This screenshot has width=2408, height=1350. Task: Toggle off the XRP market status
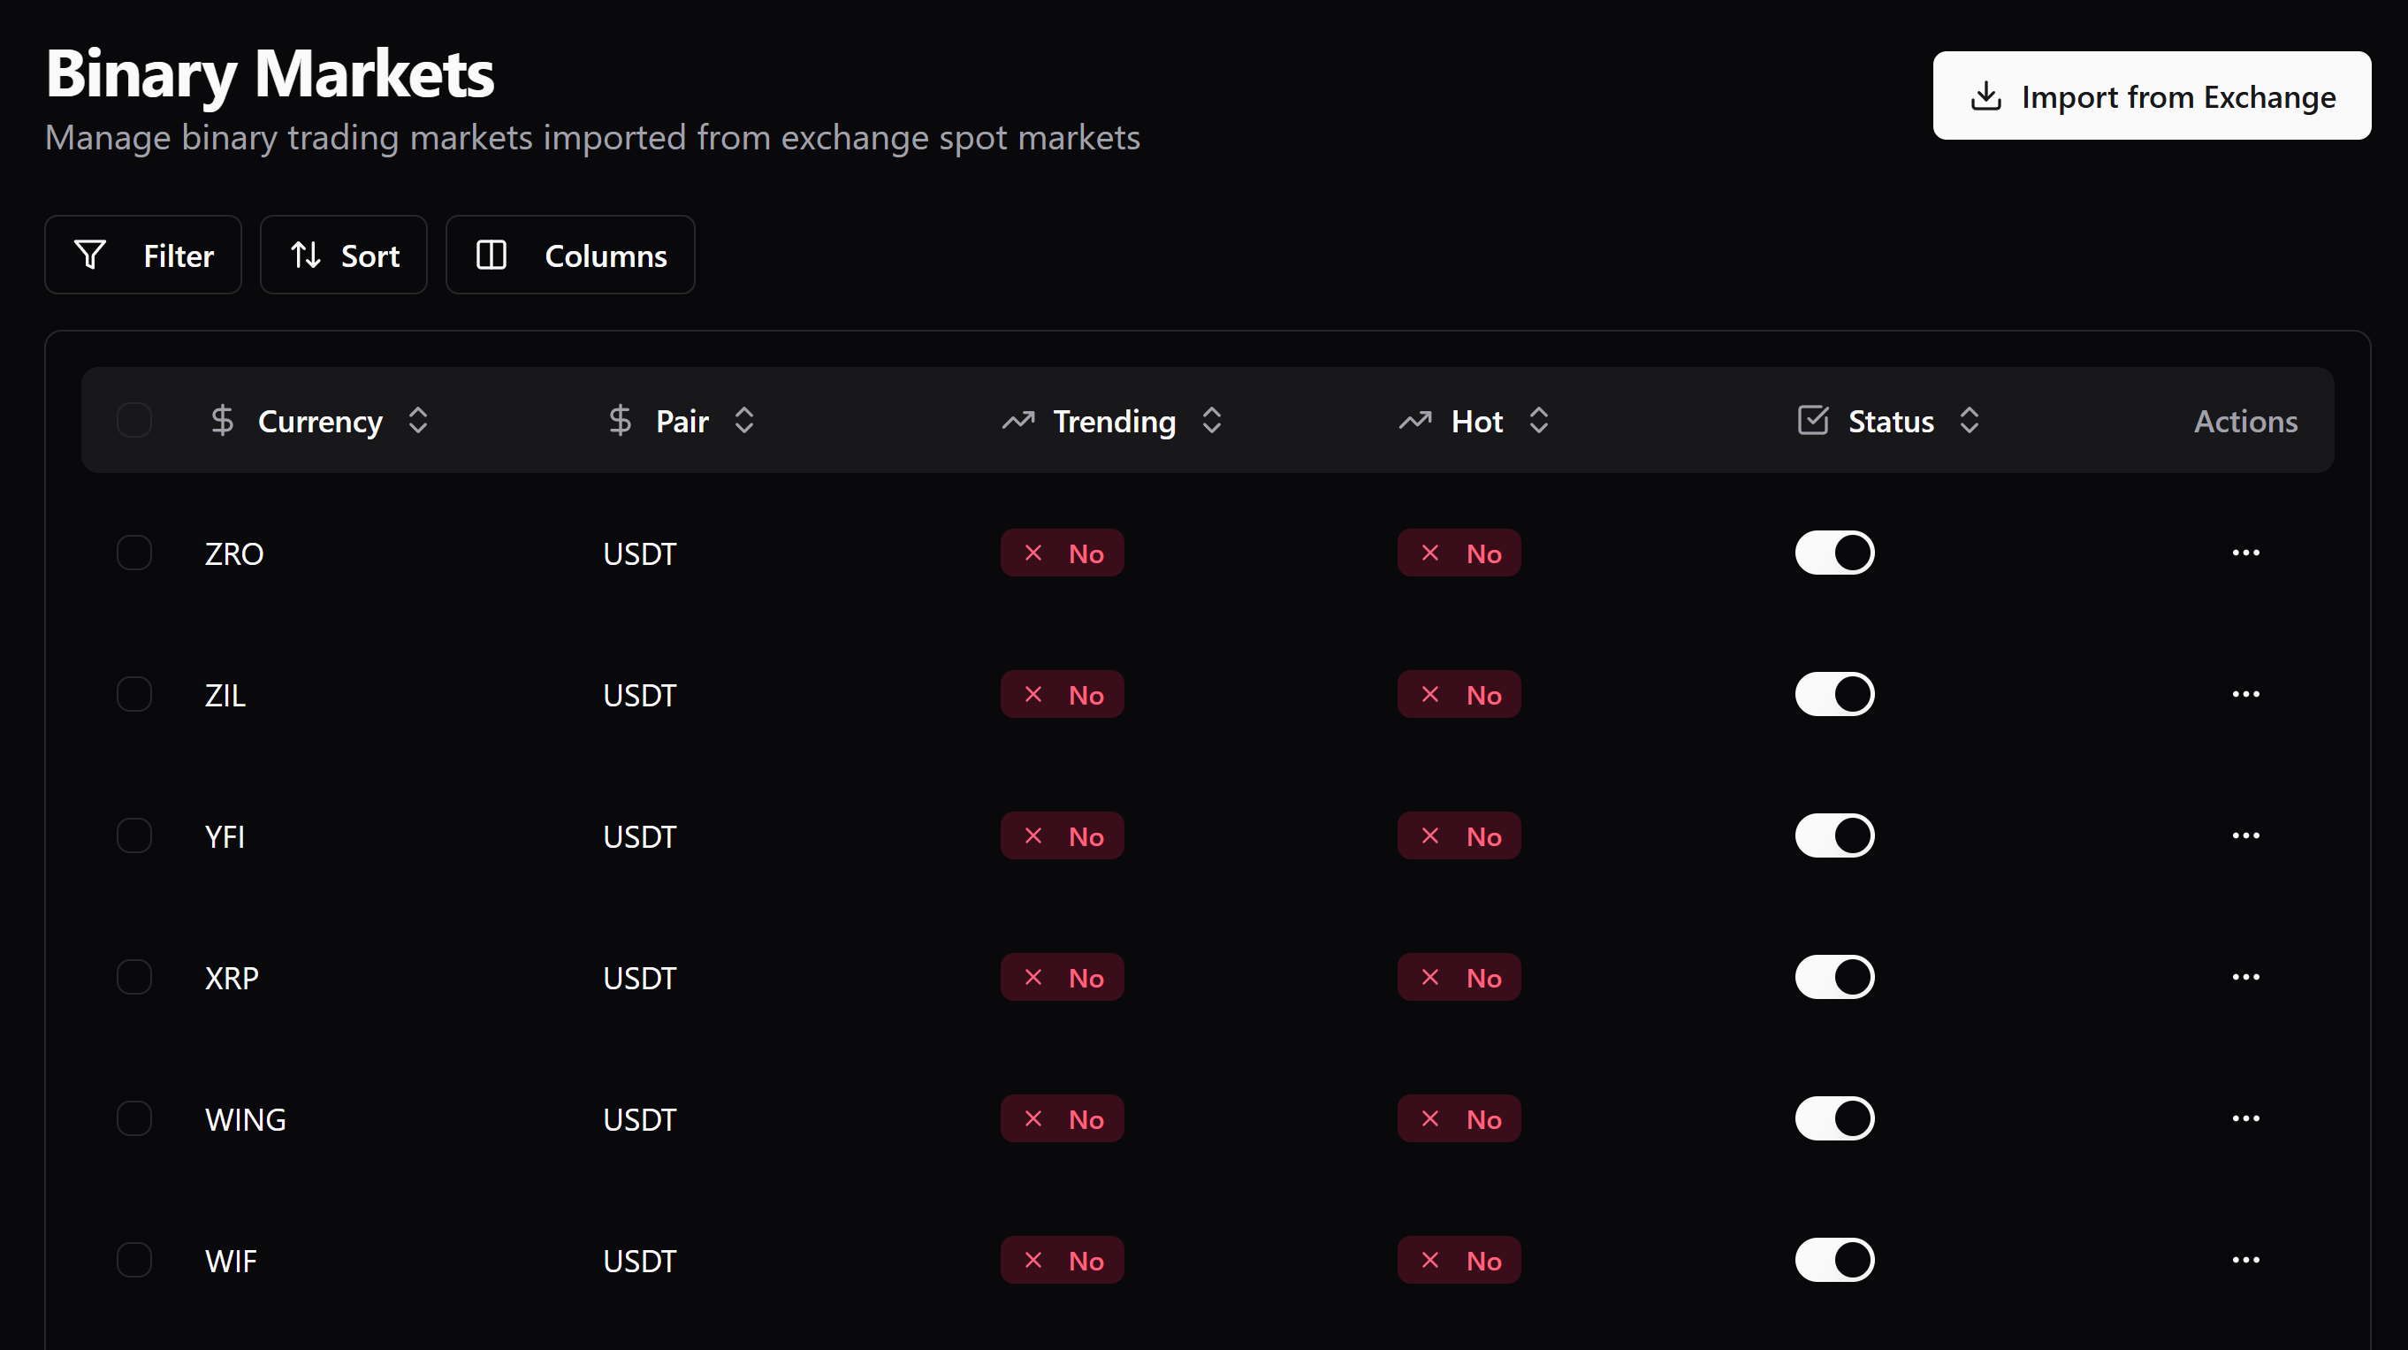point(1834,977)
